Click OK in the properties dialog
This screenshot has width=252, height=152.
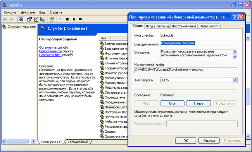[186, 141]
